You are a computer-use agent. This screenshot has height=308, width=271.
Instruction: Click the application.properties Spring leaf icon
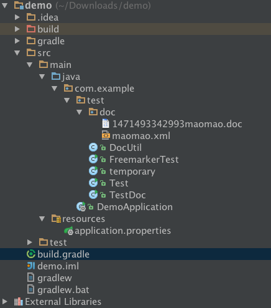click(68, 231)
